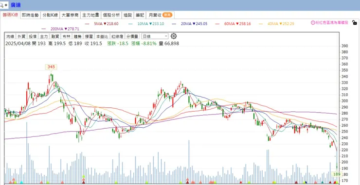The width and height of the screenshot is (360, 185).
Task: Click the 漲幅 -8.81% percent value
Action: point(144,44)
